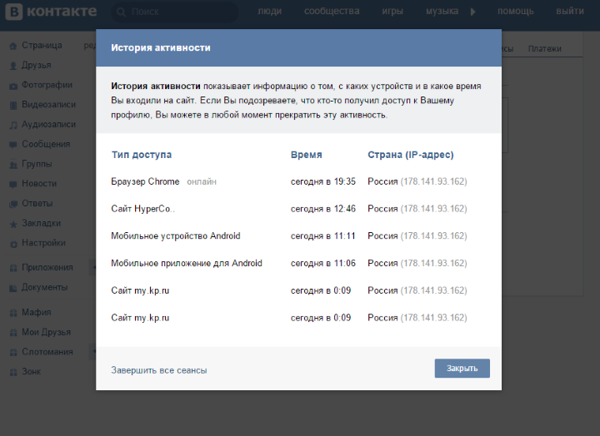
Task: Click the Закрыть button
Action: pyautogui.click(x=462, y=369)
